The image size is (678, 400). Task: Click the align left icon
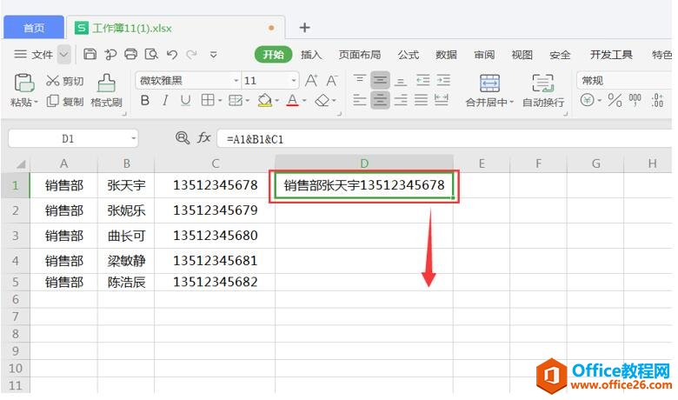(x=359, y=100)
